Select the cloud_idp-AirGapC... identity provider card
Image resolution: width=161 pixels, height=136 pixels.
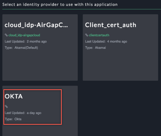tap(40, 47)
